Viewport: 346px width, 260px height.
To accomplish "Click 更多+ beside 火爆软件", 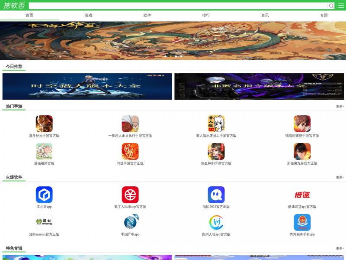I will pyautogui.click(x=340, y=177).
